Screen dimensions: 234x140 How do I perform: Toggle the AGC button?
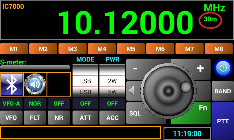pos(112,118)
